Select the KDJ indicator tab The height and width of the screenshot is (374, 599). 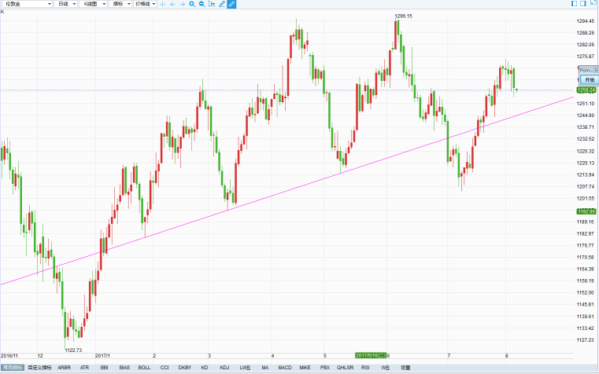pos(224,368)
